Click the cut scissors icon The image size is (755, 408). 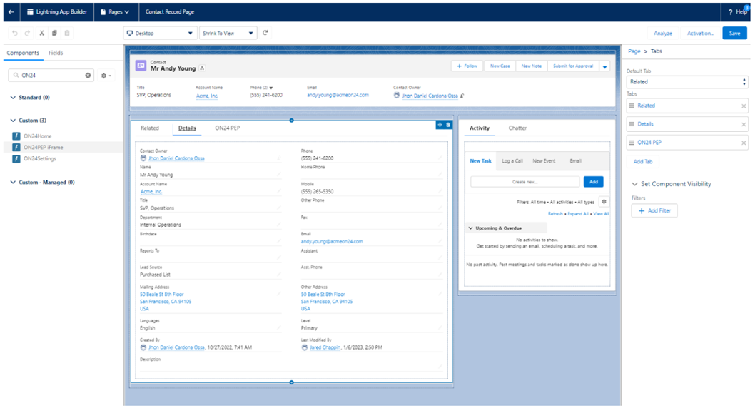tap(42, 34)
